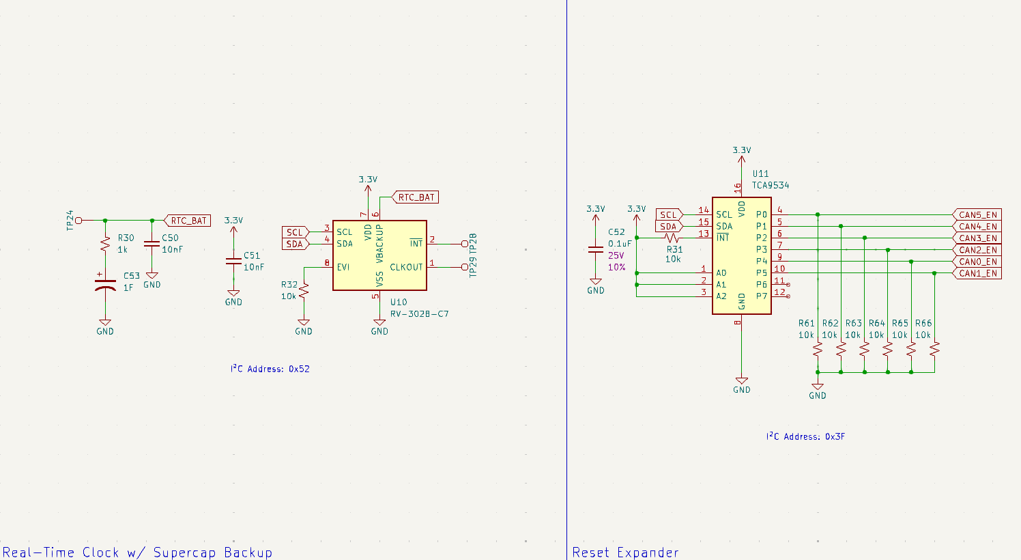Screen dimensions: 1021x560
Task: Select resistor R30 symbol
Action: pyautogui.click(x=105, y=244)
